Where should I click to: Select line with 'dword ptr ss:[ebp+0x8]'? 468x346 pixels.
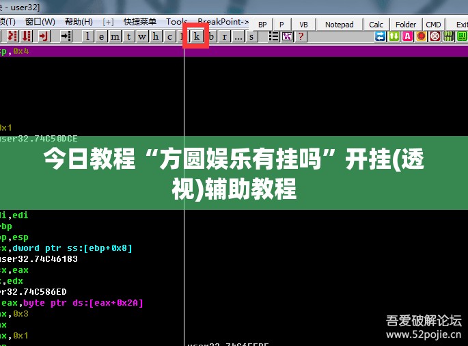(66, 248)
